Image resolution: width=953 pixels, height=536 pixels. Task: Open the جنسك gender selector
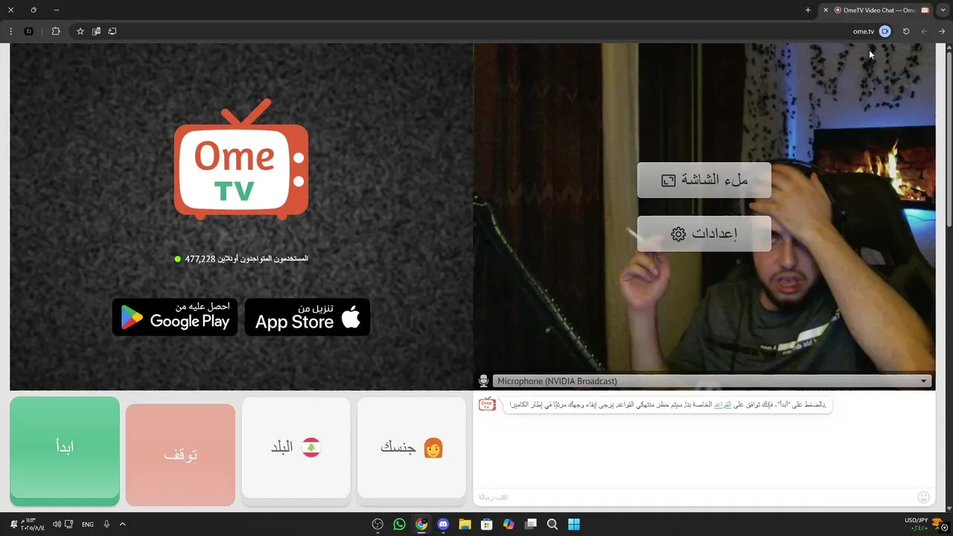pos(412,447)
